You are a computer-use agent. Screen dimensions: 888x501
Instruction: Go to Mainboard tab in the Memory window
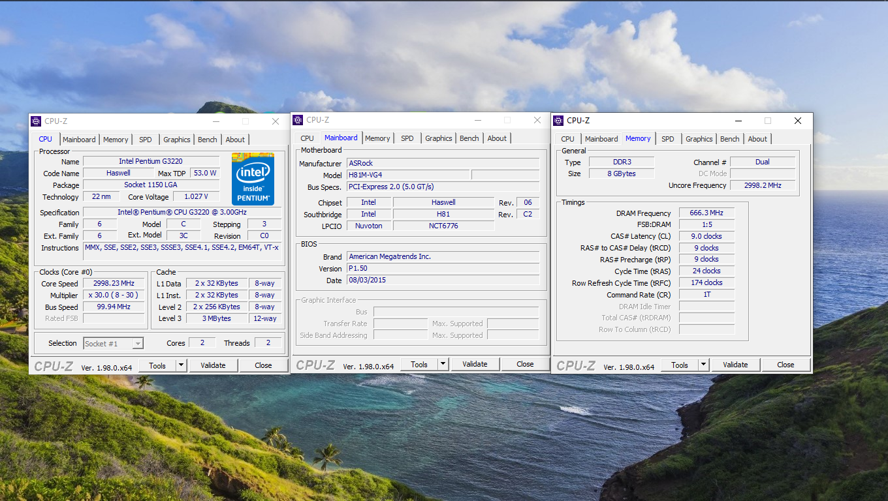[601, 139]
